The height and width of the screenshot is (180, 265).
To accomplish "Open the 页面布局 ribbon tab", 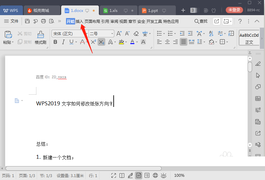I will click(92, 21).
